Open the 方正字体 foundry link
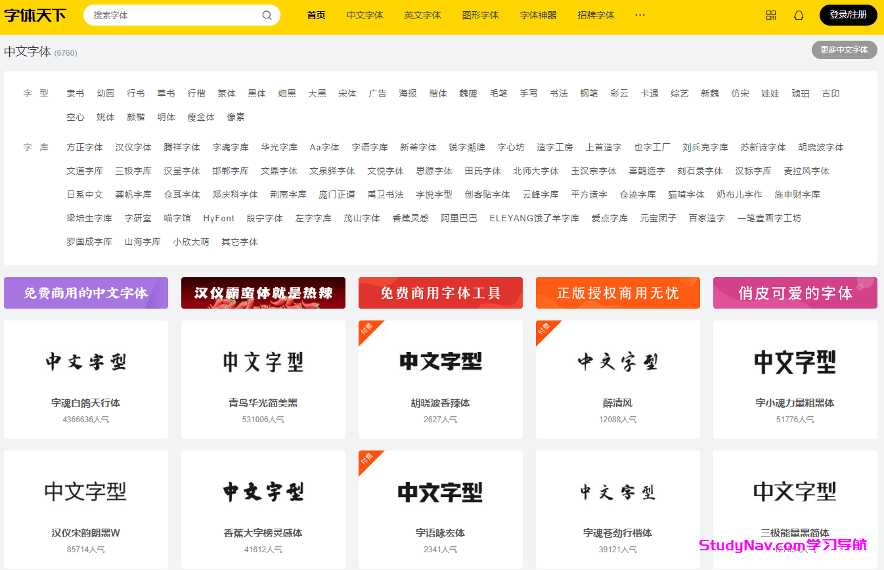Screen dimensions: 884x570 (85, 147)
